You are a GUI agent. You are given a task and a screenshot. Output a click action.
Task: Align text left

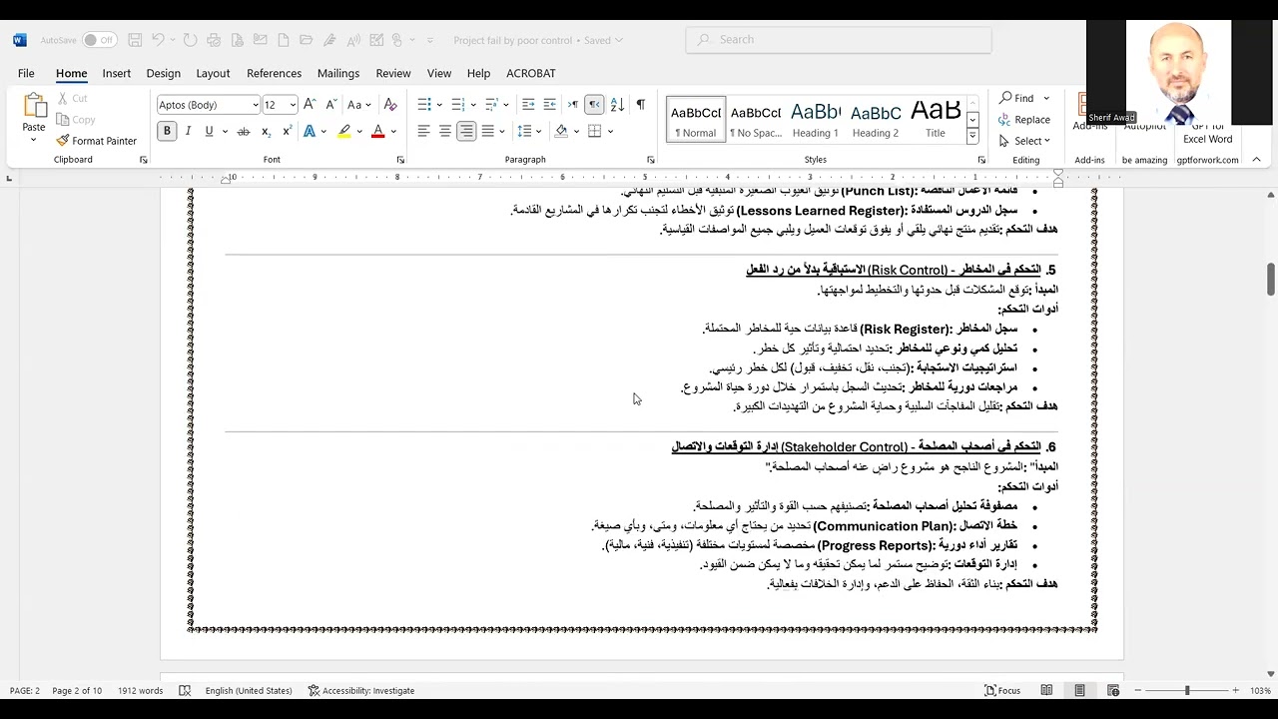423,132
